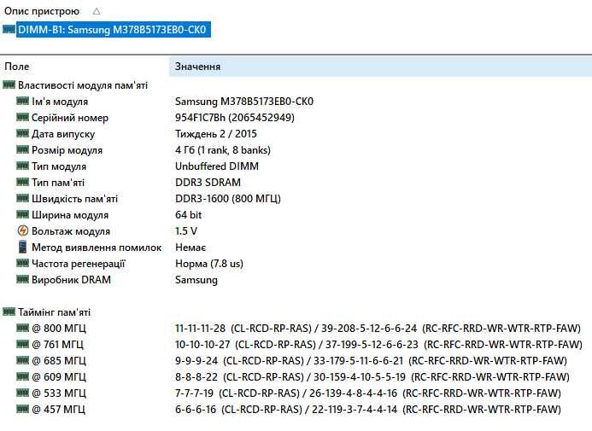Select the Метод виявлення помилок field label
Image resolution: width=592 pixels, height=431 pixels.
(97, 248)
